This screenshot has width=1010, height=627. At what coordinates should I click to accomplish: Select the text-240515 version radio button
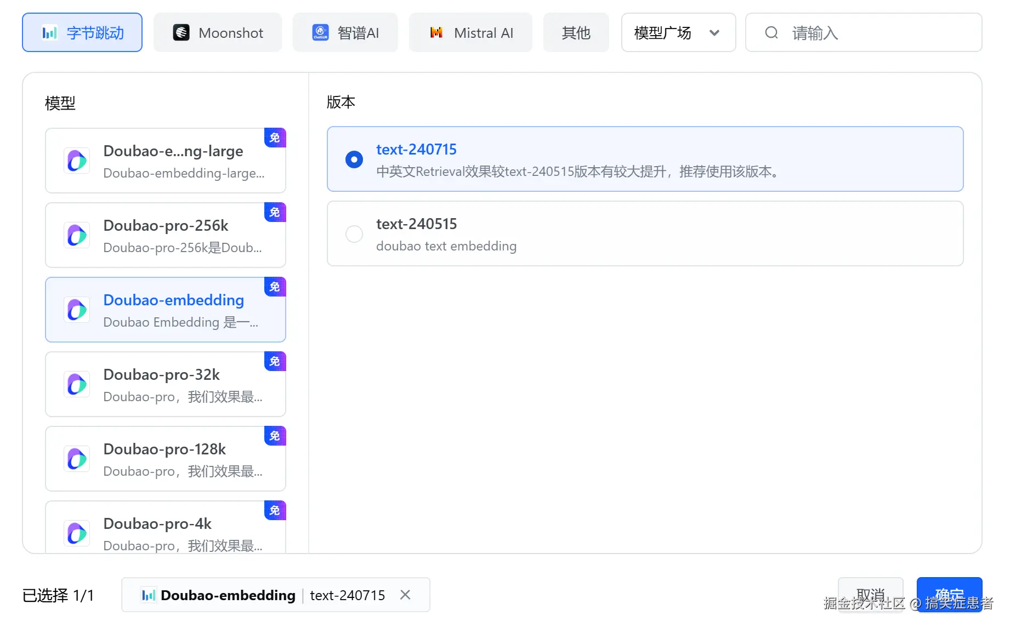[x=354, y=234]
